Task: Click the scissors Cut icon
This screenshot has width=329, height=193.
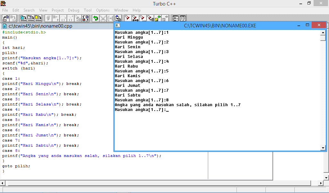Action: (103, 18)
